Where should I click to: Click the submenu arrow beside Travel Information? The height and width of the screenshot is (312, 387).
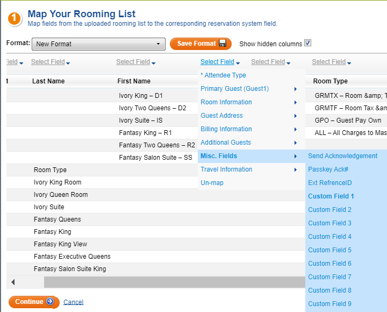click(x=296, y=169)
